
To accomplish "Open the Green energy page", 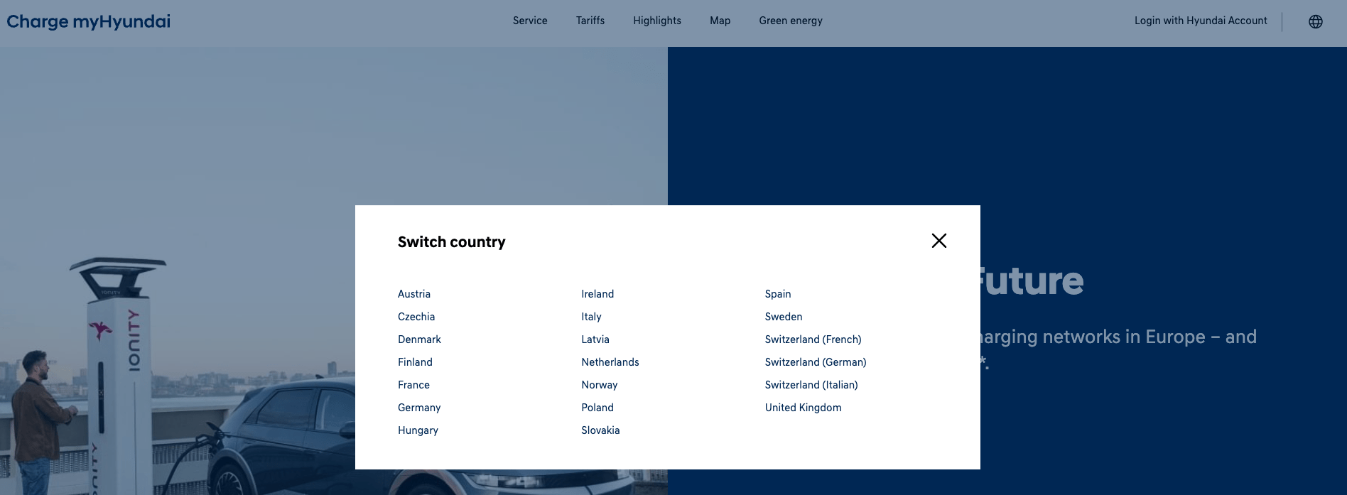I will point(790,21).
